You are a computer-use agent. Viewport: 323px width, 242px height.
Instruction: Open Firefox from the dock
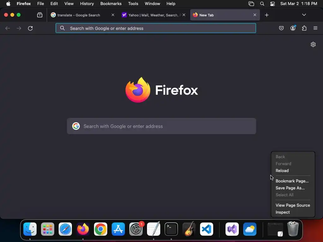tap(83, 229)
